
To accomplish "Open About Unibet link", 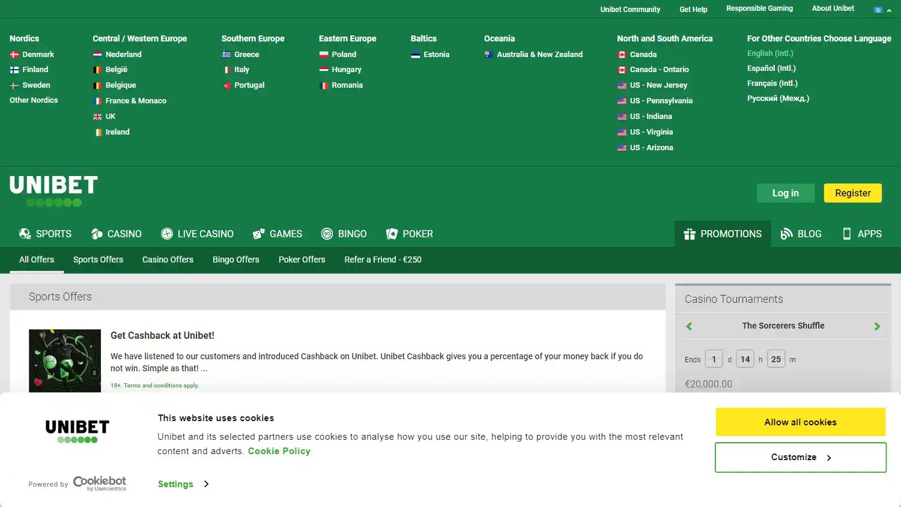I will point(833,8).
